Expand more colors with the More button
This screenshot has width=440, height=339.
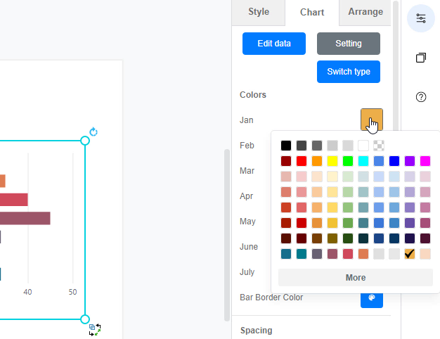pos(355,278)
